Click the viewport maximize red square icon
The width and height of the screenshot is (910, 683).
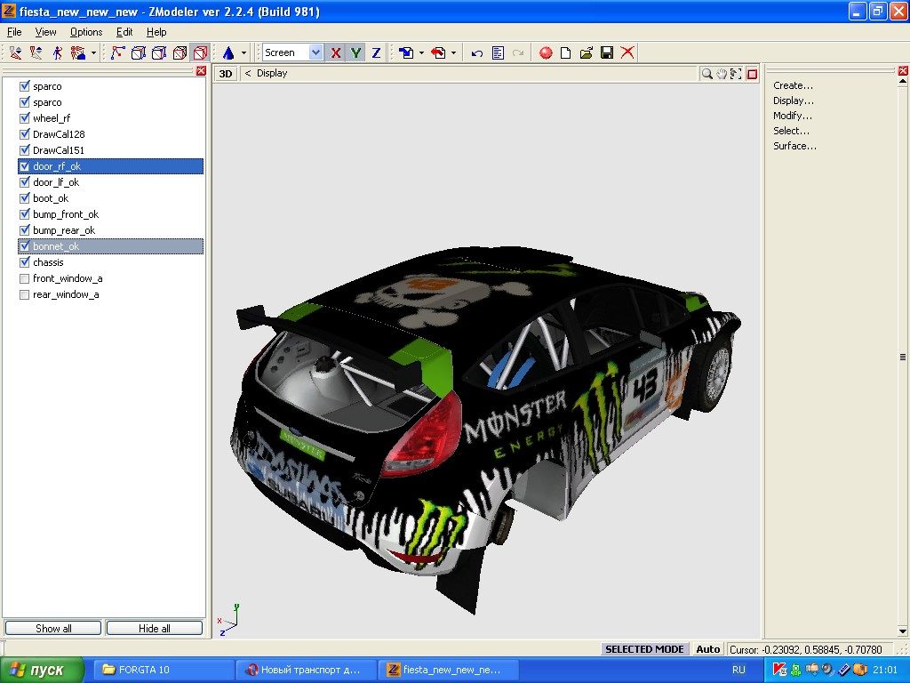pos(752,74)
